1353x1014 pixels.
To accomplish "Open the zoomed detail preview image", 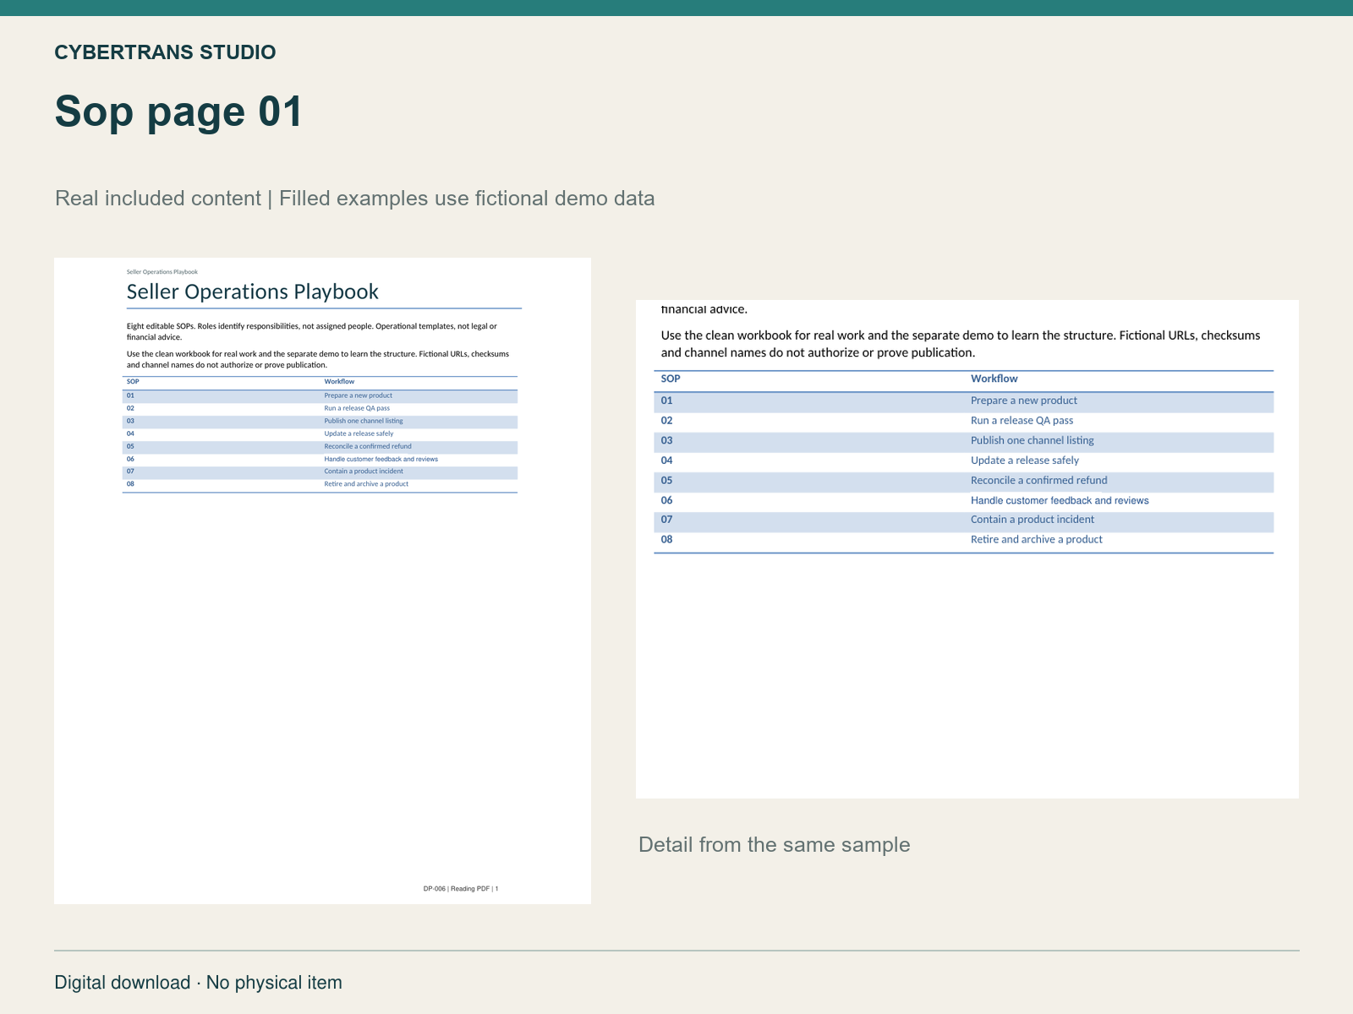I will (967, 549).
